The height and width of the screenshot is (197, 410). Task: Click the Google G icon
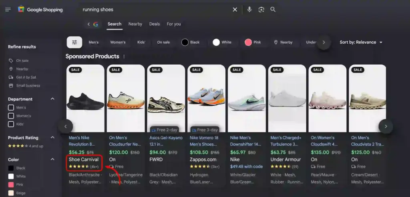coord(96,24)
